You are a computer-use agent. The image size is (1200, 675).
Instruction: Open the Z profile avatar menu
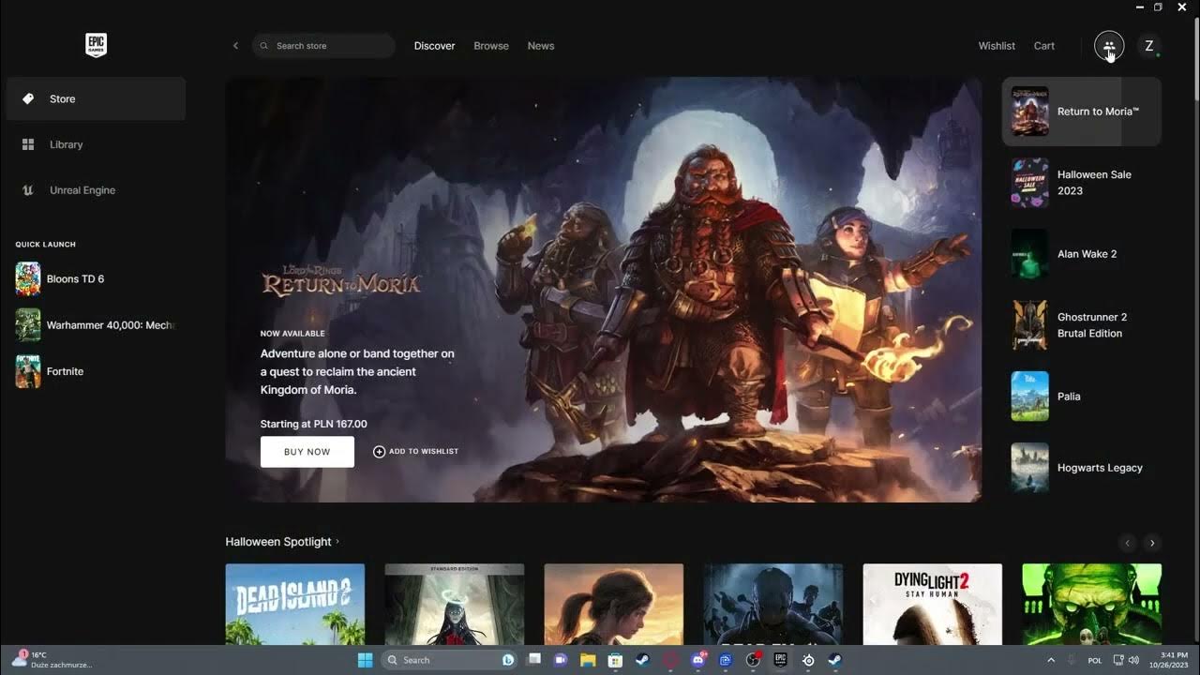1149,46
